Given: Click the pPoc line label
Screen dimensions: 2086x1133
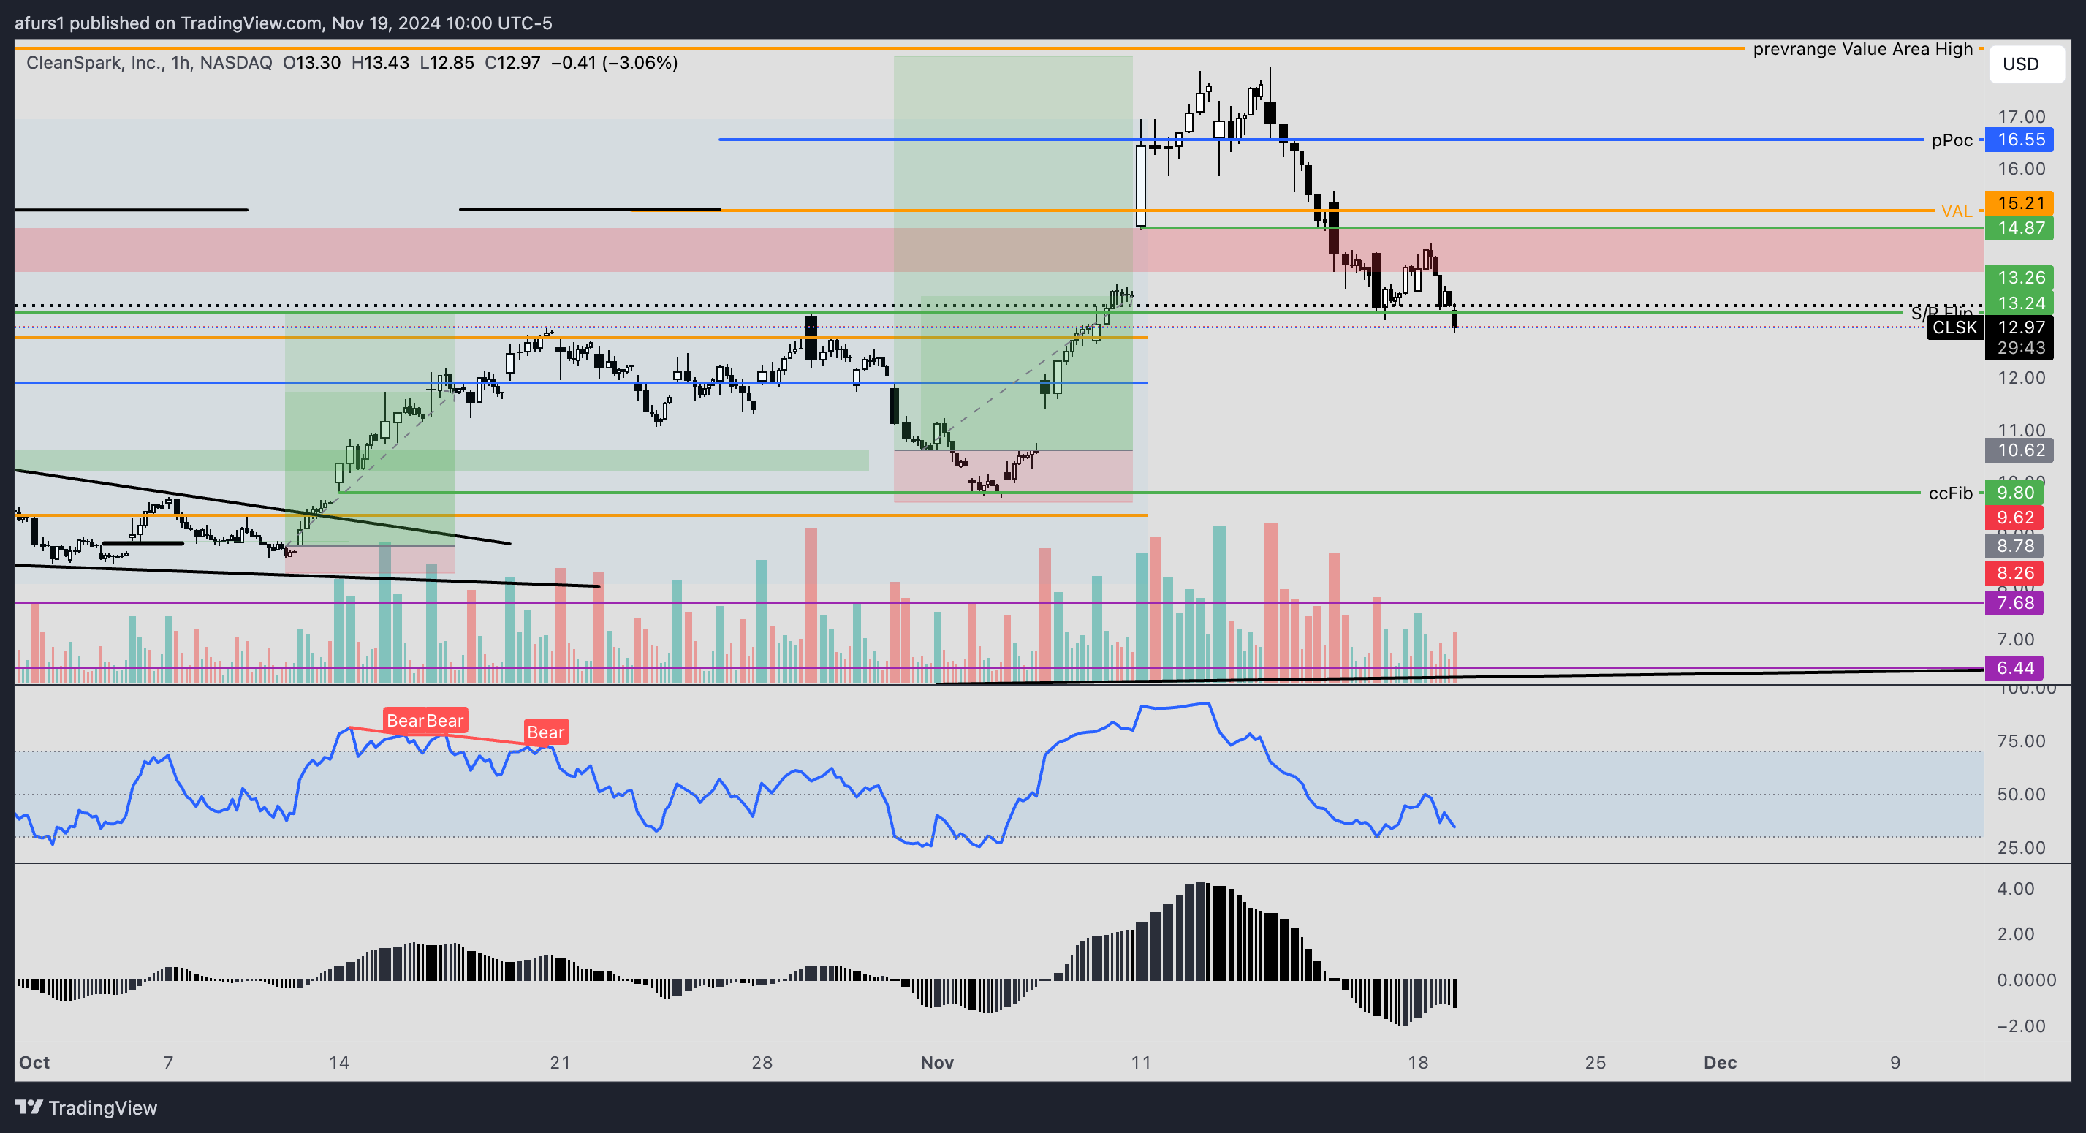Looking at the screenshot, I should [x=1952, y=140].
